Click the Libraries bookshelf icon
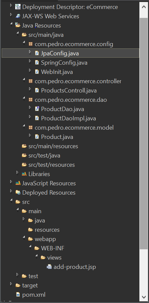149x303 pixels. 24,174
